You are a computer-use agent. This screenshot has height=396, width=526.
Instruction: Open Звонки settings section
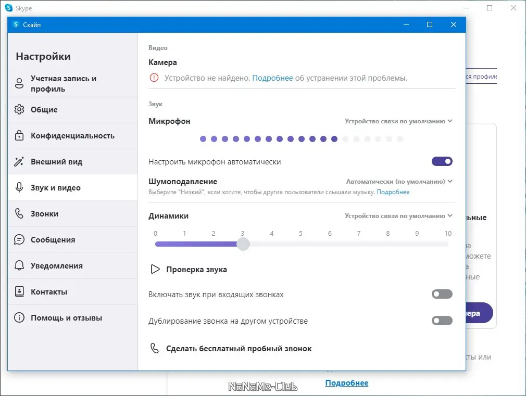[73, 213]
